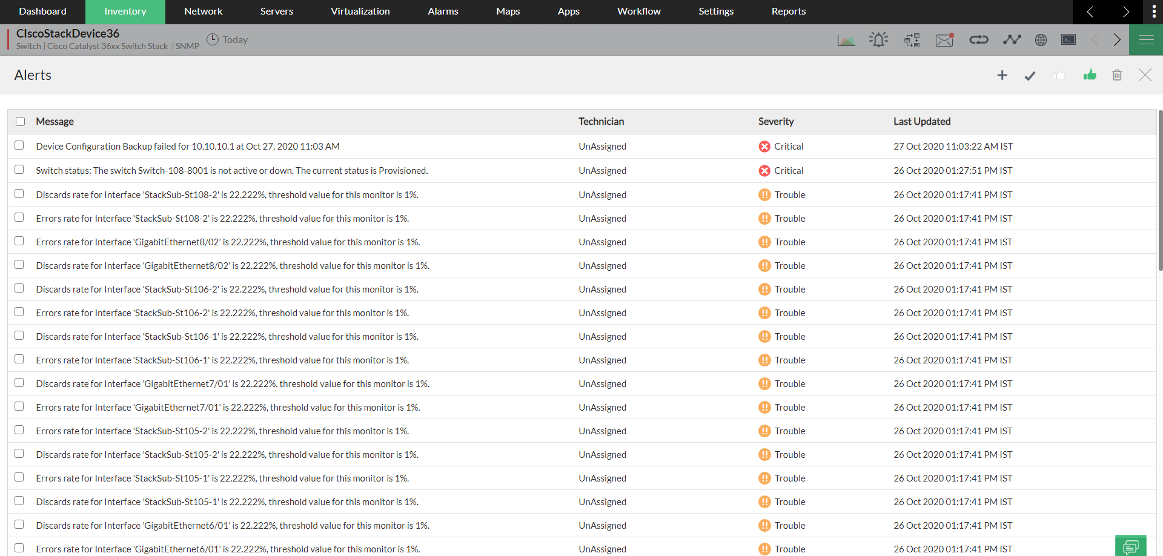Open the performance charts icon for CIscoStackDevice36
The width and height of the screenshot is (1163, 556).
click(846, 39)
